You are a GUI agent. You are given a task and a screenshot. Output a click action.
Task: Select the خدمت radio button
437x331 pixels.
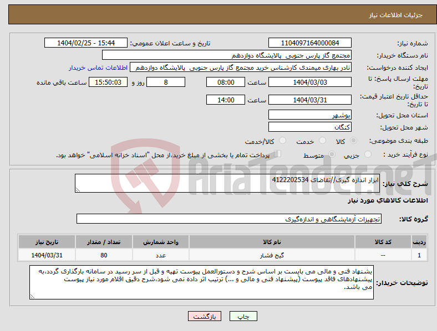click(322, 141)
